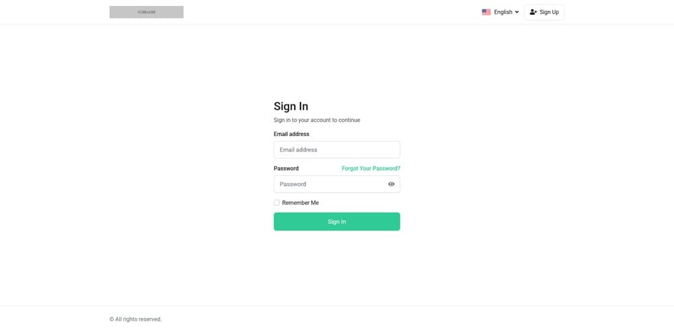Viewport: 674px width, 332px height.
Task: Click the Email address field label
Action: pyautogui.click(x=291, y=134)
